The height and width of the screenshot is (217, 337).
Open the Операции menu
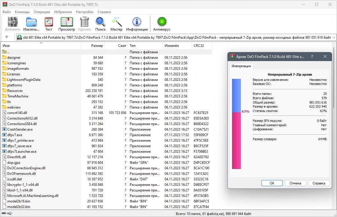(x=42, y=12)
